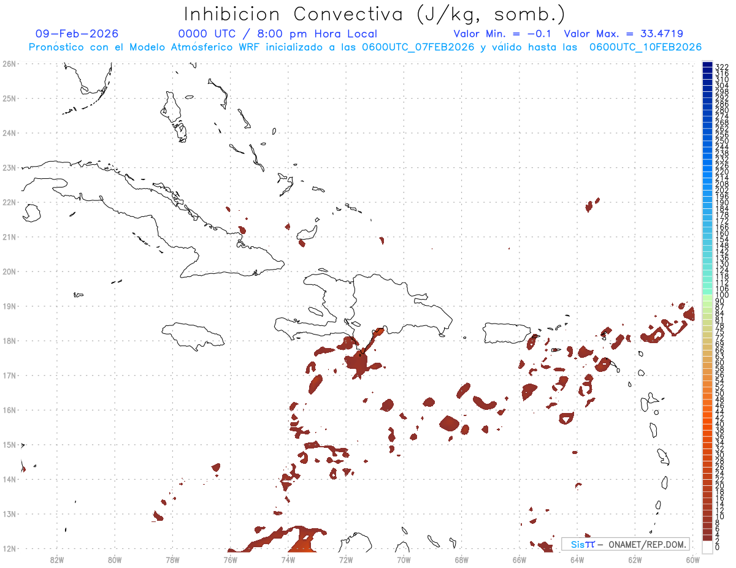The image size is (736, 568).
Task: Click the "72W" longitude label
Action: 346,559
